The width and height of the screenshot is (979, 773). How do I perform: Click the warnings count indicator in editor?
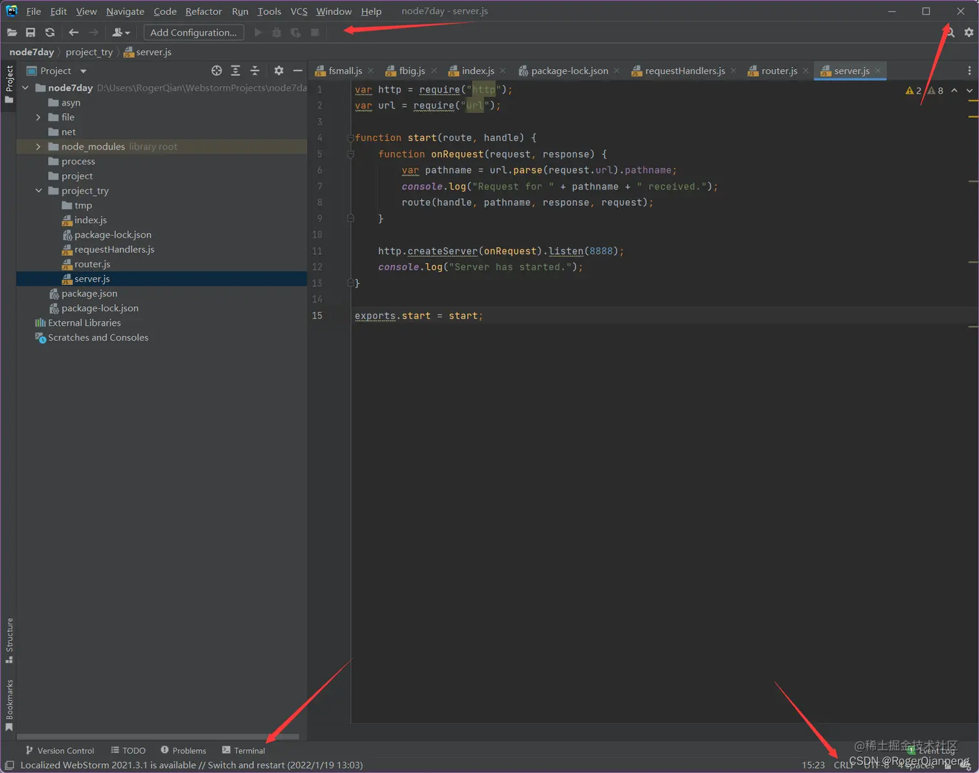(924, 91)
